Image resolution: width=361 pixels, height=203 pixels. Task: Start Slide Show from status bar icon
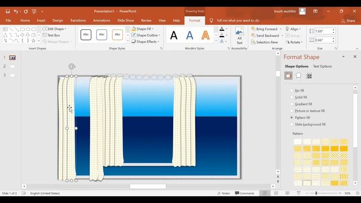click(x=298, y=193)
